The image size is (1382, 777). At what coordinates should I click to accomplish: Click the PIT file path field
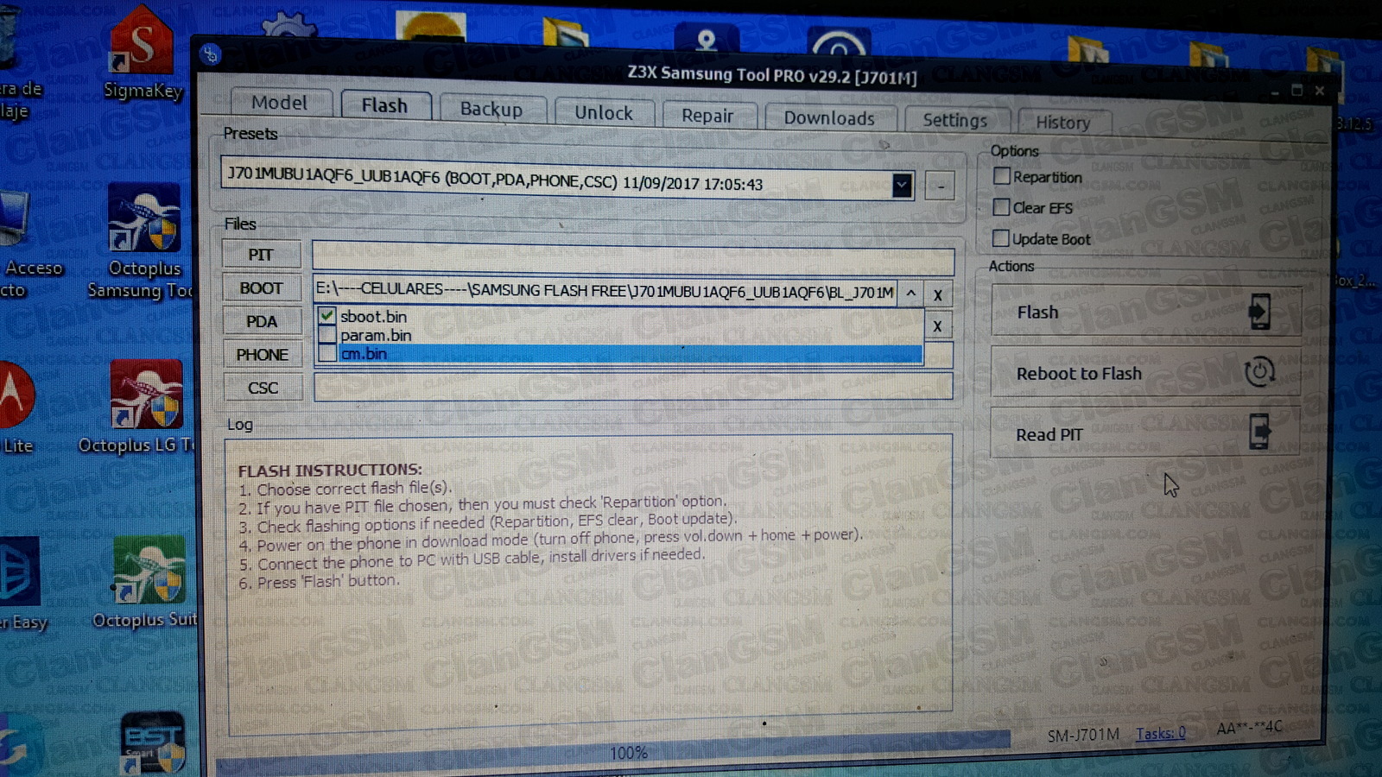tap(633, 259)
